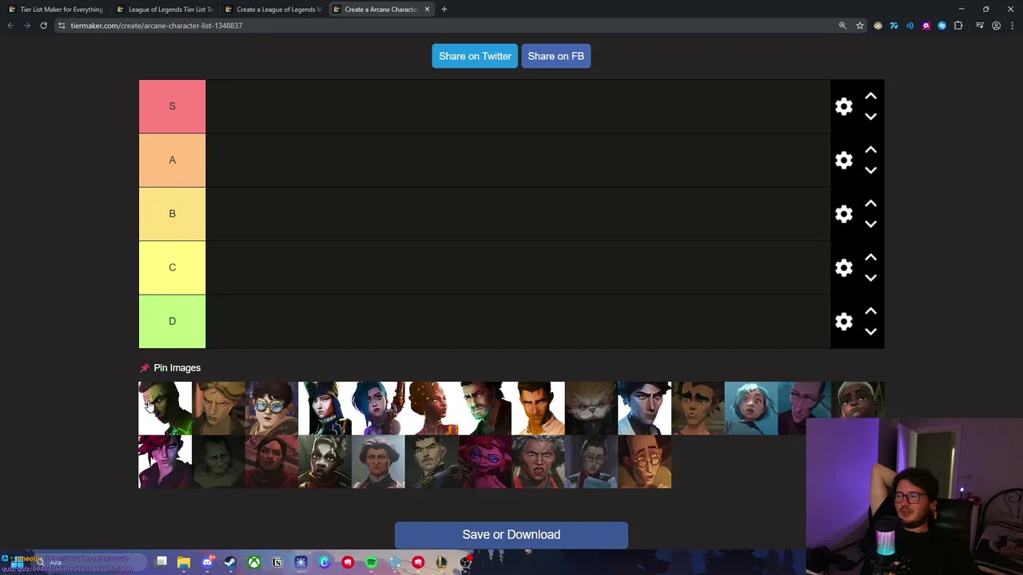The width and height of the screenshot is (1023, 575).
Task: Move the S tier row up
Action: tap(870, 97)
